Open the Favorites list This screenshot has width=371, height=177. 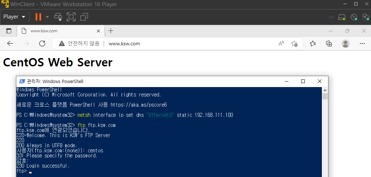click(x=313, y=44)
